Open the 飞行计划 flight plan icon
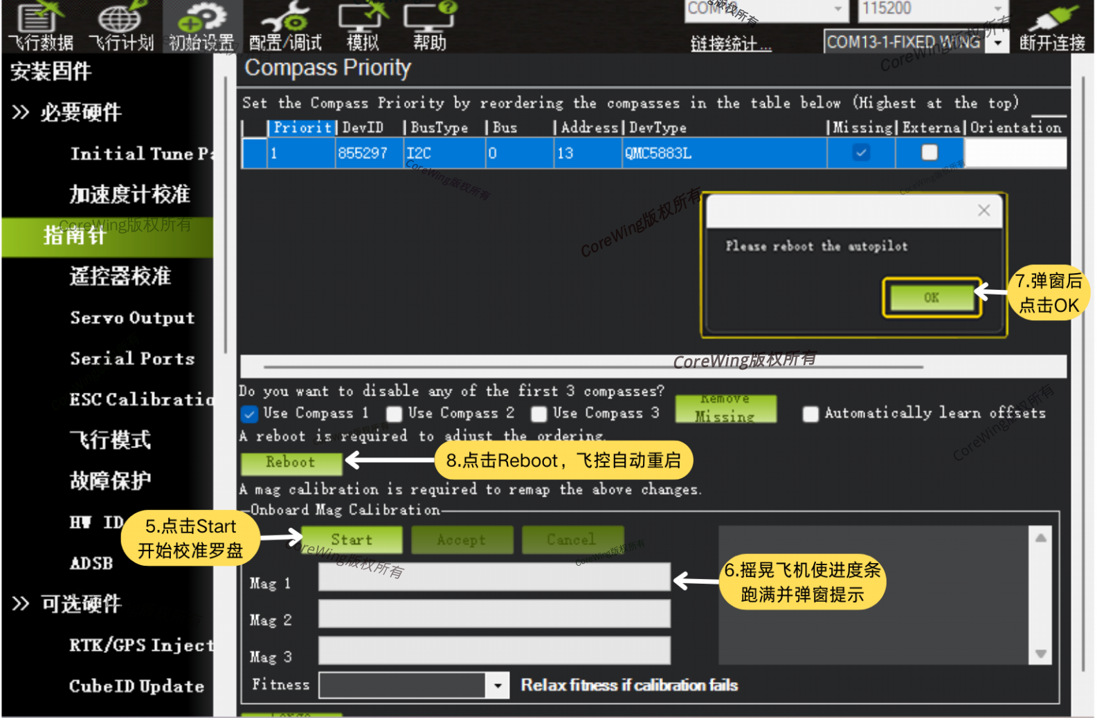Screen dimensions: 1097x718 pos(120,26)
